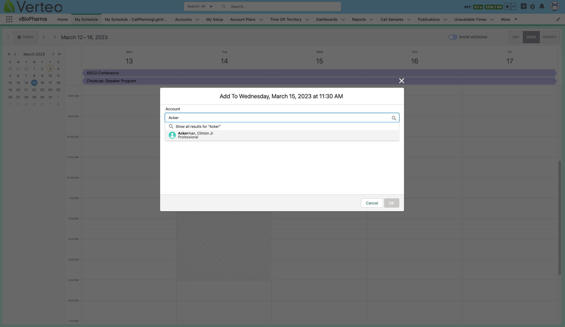The height and width of the screenshot is (327, 565).
Task: Go to the Home tab
Action: coord(62,20)
